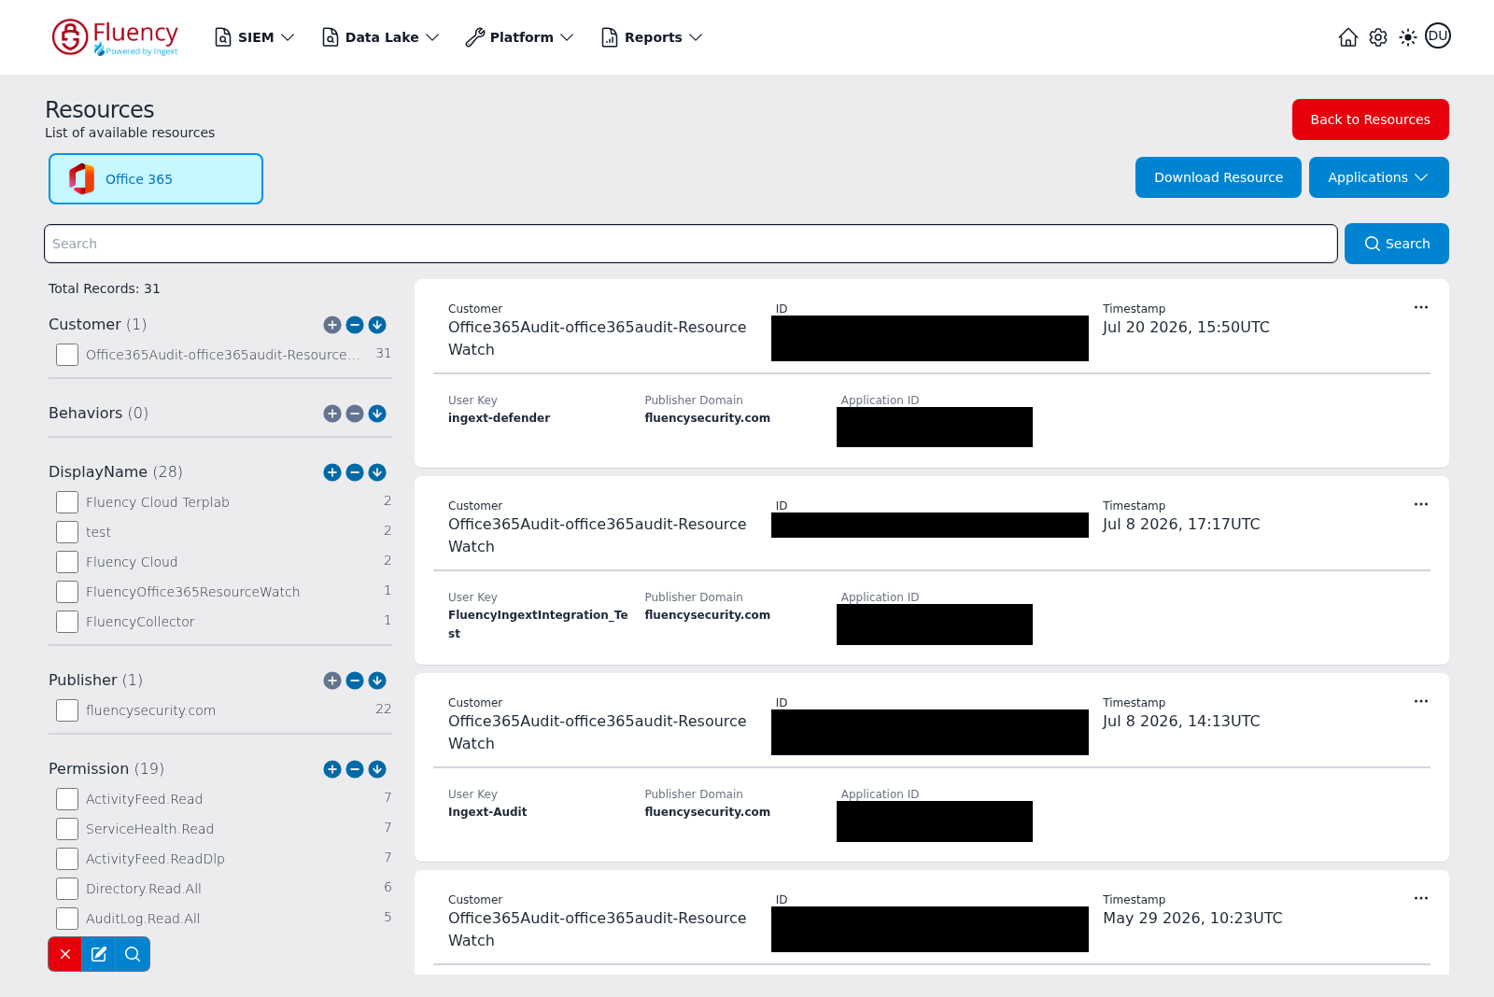Click down-arrow icon in Behaviors facet
1494x997 pixels.
(x=377, y=414)
